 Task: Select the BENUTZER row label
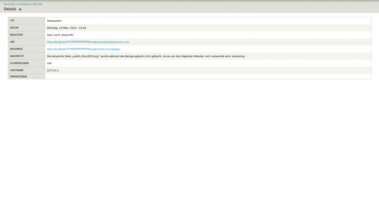16,35
